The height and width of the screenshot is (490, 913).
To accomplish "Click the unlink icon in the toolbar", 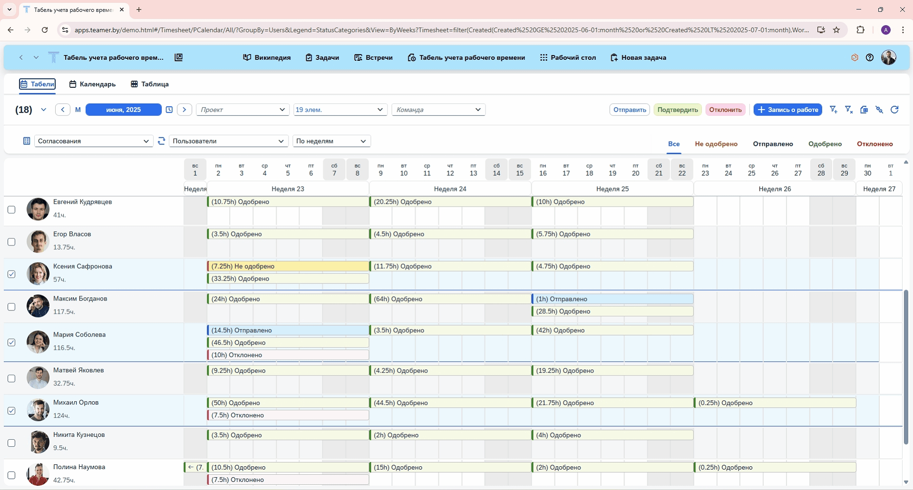I will pyautogui.click(x=879, y=110).
